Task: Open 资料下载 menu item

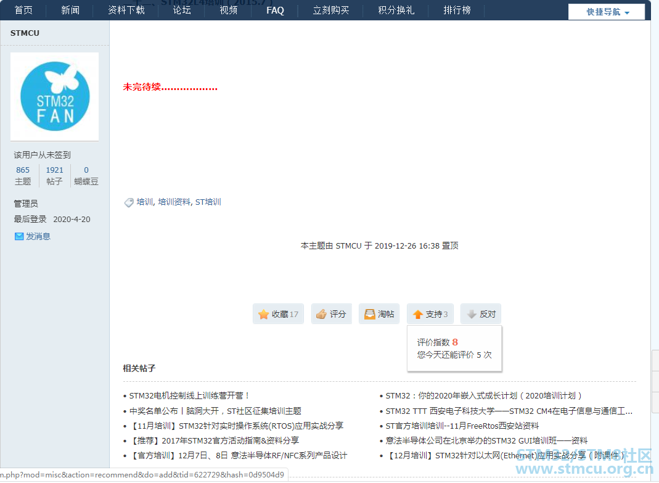Action: point(126,10)
